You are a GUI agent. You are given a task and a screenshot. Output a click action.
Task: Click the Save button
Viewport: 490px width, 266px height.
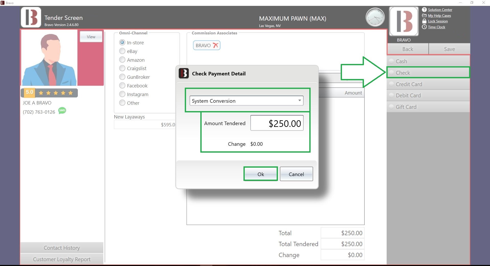449,49
